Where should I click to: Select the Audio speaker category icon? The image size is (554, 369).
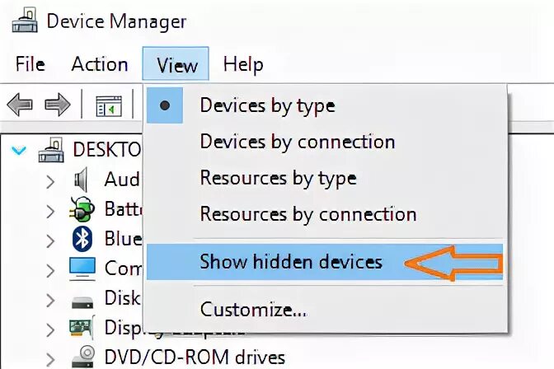point(82,179)
